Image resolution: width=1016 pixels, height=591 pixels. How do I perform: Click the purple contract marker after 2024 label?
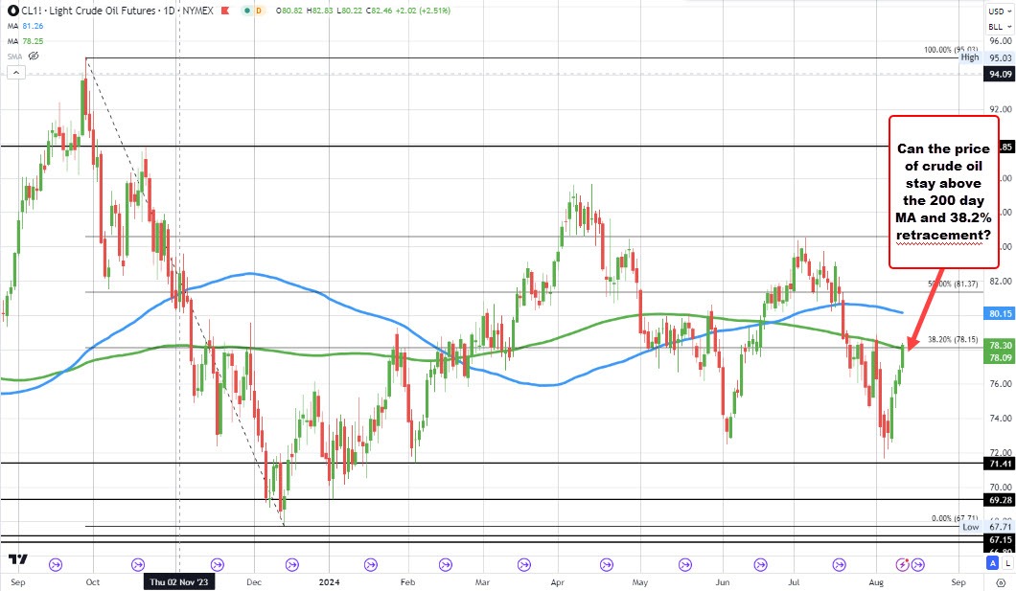point(371,565)
